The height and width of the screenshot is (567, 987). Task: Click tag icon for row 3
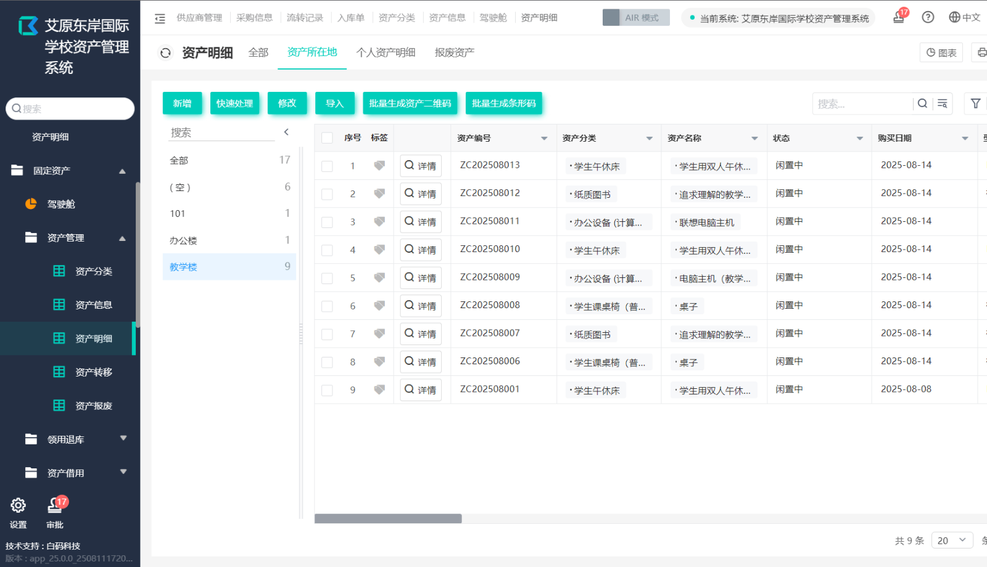pos(379,221)
